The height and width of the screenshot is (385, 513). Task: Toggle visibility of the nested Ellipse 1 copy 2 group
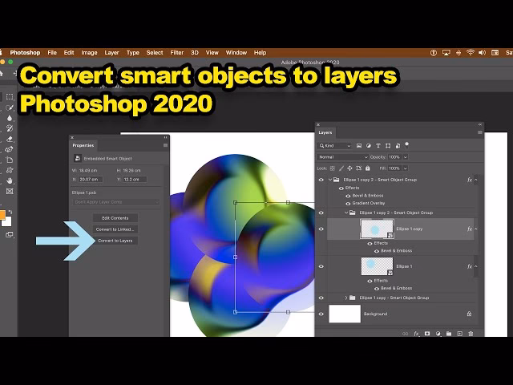(x=321, y=213)
